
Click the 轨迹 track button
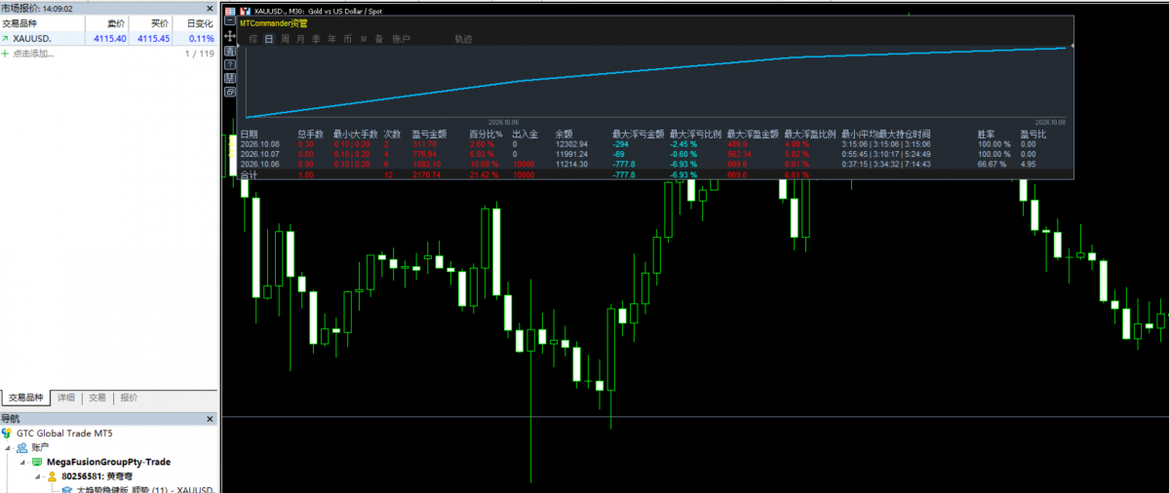point(464,39)
